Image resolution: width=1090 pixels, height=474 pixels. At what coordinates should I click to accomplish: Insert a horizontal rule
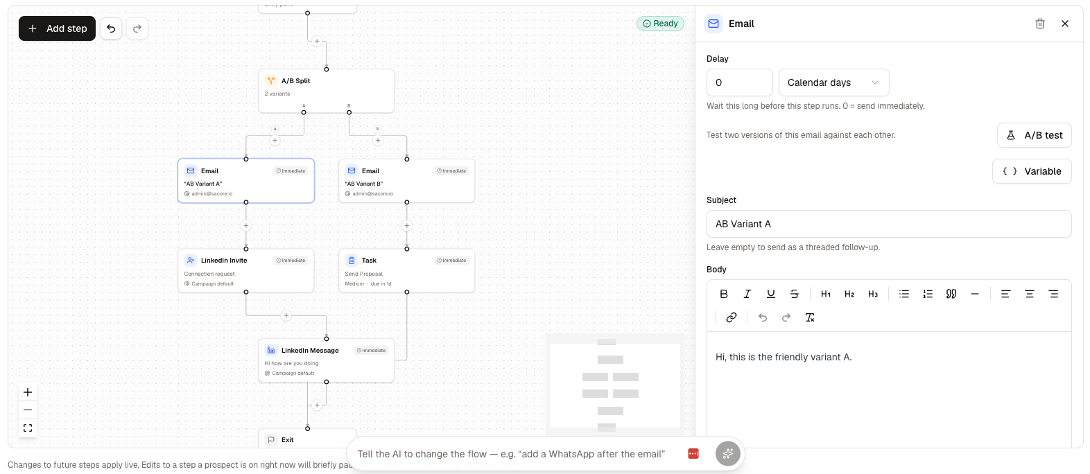pos(975,294)
